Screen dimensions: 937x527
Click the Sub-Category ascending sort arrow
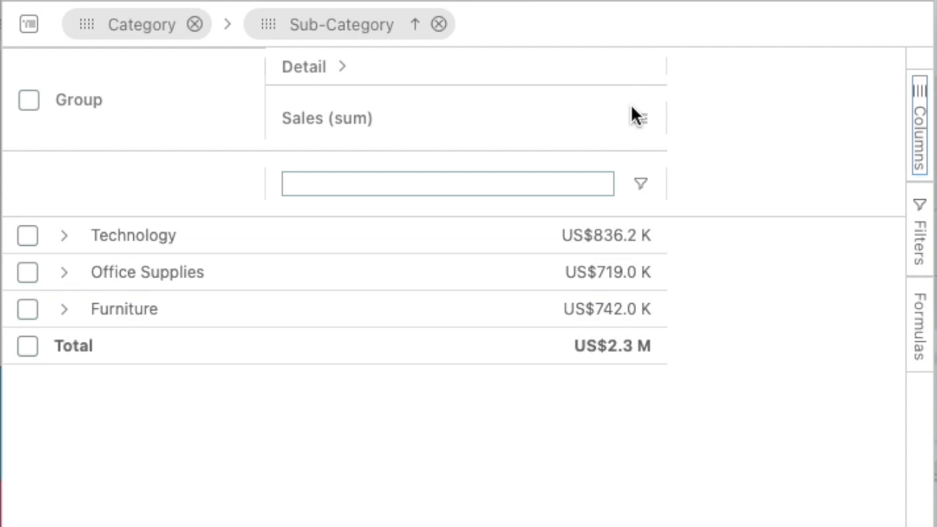[x=415, y=24]
